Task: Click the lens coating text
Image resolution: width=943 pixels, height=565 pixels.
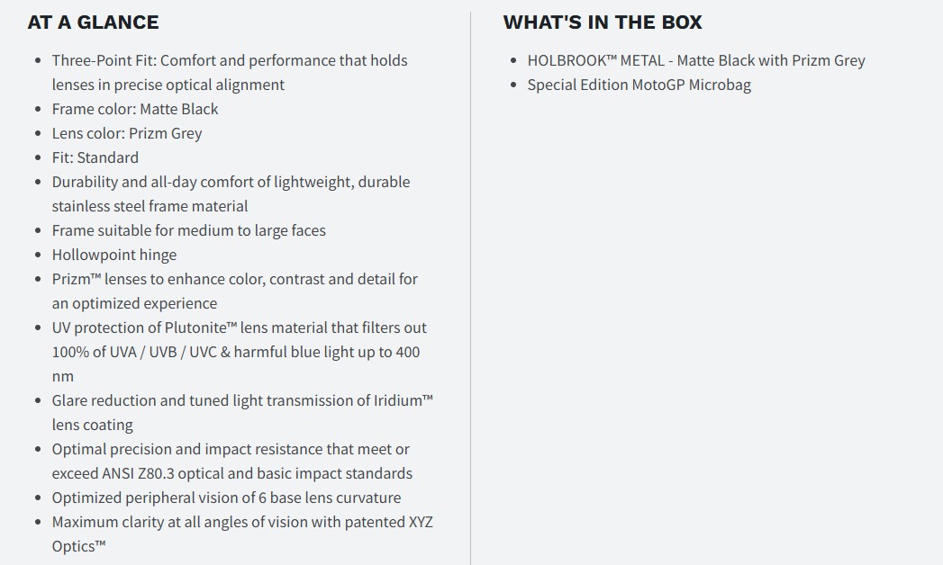Action: [92, 425]
